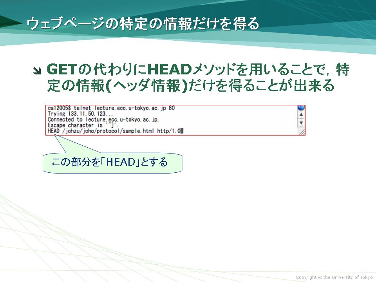
Task: Click the slide title 'ウェブページの特定の情報だけを得る'
Action: tap(143, 24)
